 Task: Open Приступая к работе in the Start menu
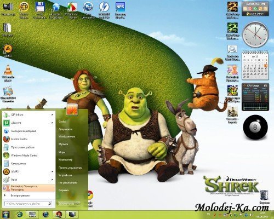(x=28, y=147)
